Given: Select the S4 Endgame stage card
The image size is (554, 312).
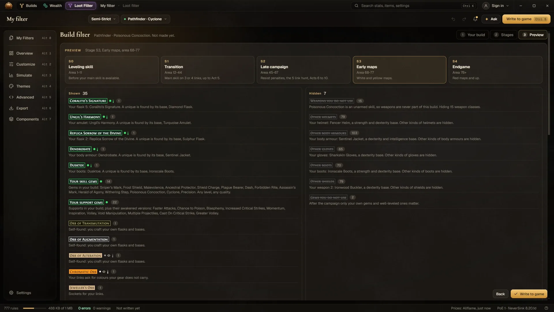Looking at the screenshot, I should 495,70.
